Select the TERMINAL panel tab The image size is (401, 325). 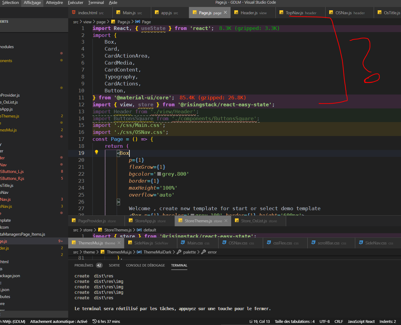point(179,265)
